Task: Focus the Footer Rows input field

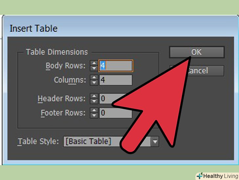Action: click(116, 113)
